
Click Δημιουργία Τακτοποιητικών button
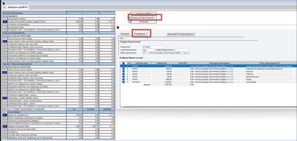pyautogui.click(x=143, y=17)
